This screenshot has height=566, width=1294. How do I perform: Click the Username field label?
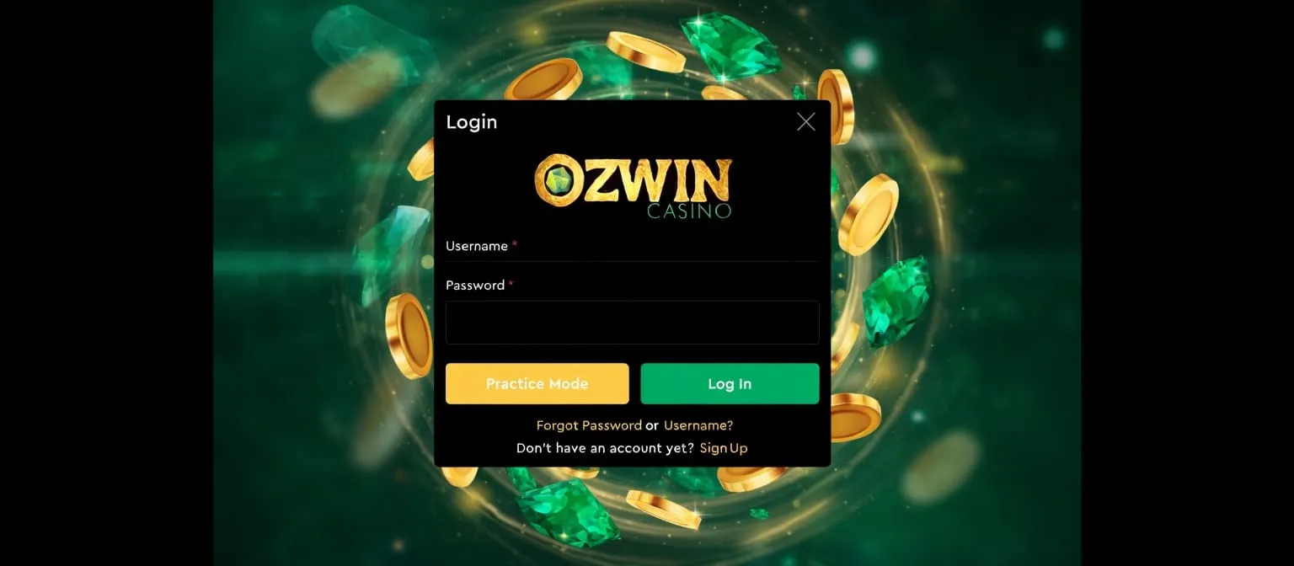pyautogui.click(x=477, y=246)
